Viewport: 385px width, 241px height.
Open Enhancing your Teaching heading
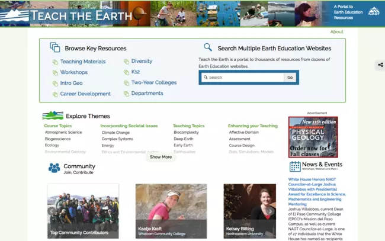(253, 126)
